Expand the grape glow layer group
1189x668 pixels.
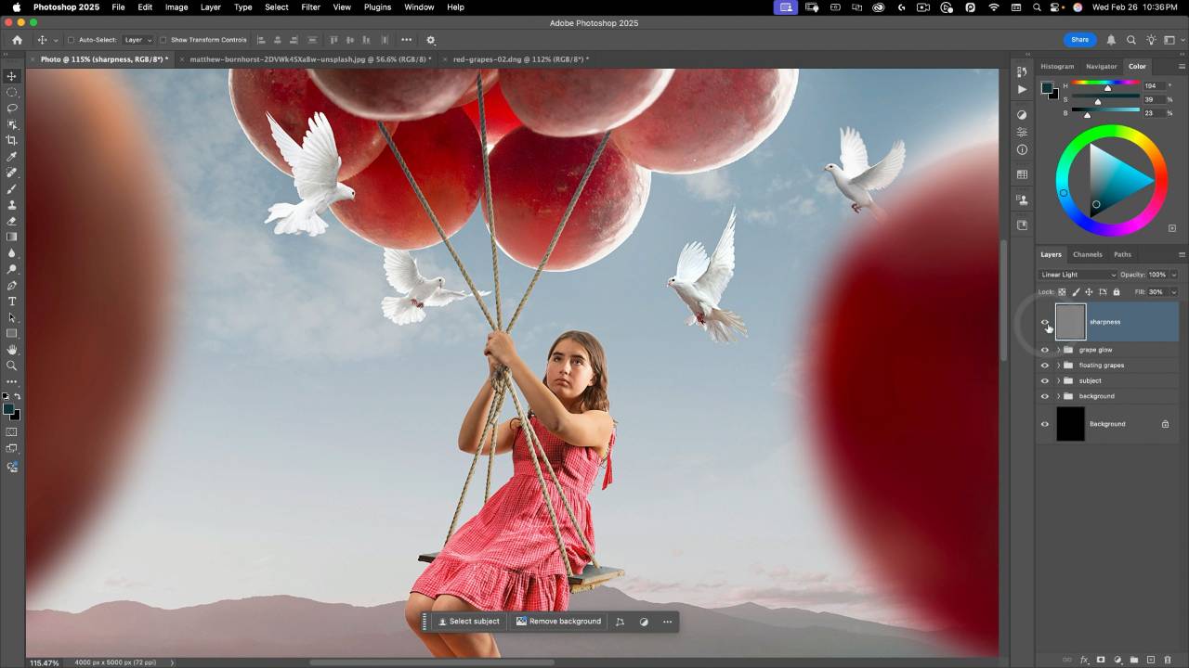click(1058, 350)
